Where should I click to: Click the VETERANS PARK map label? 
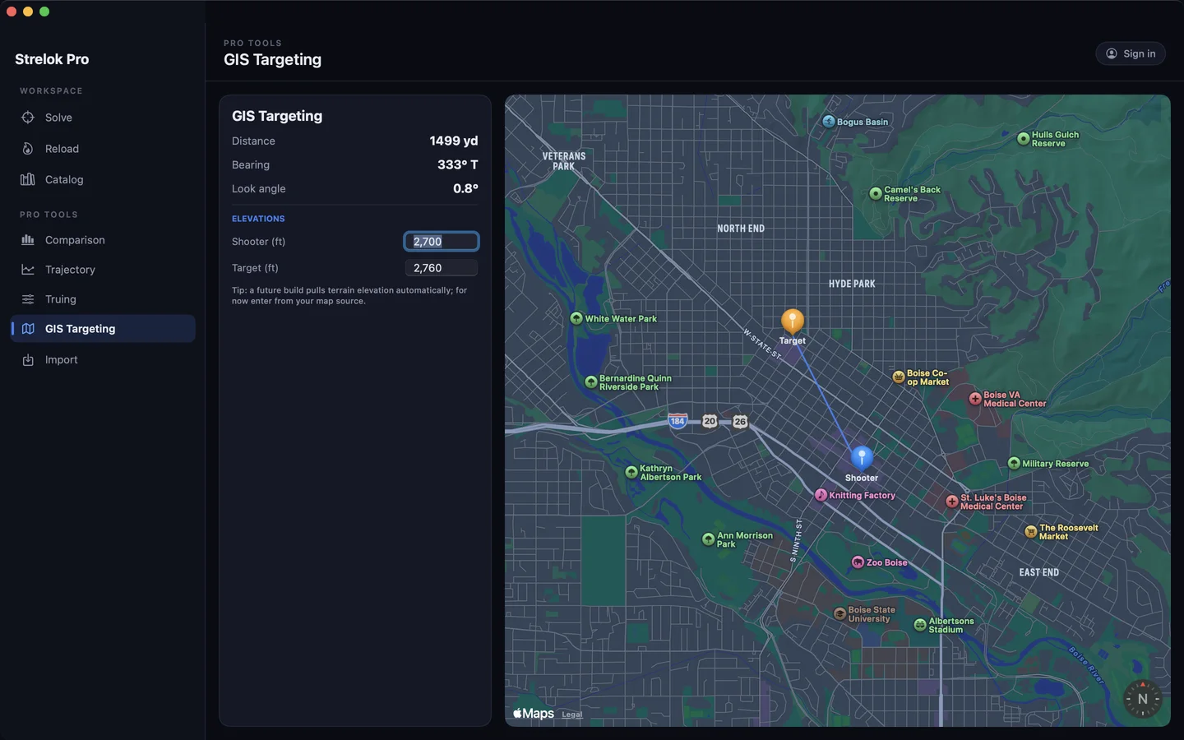[564, 161]
